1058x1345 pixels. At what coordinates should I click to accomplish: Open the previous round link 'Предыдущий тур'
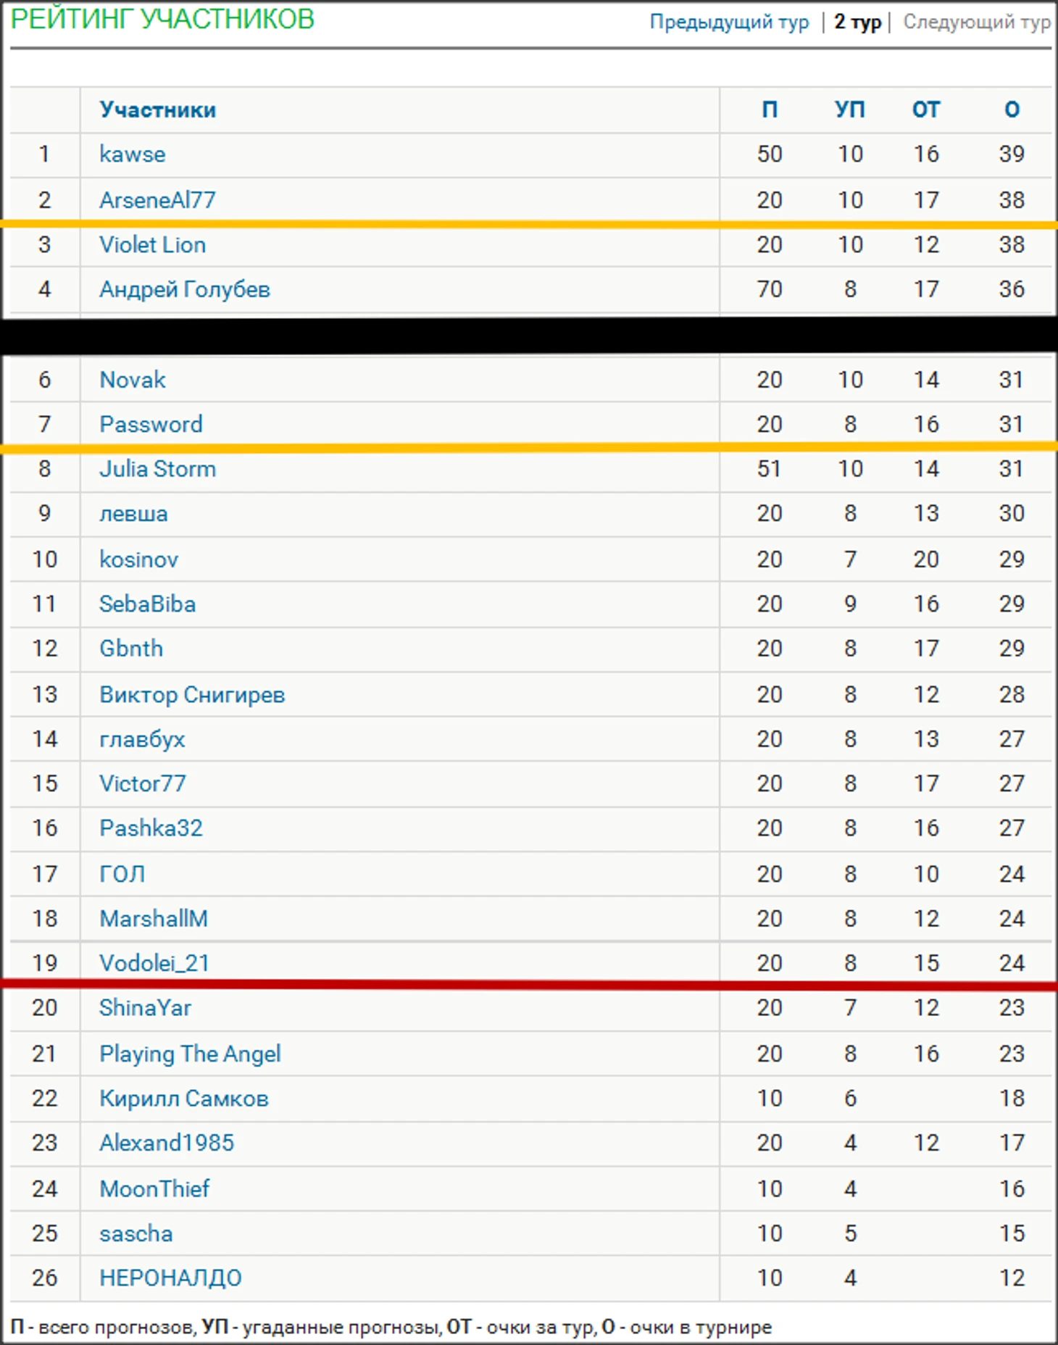coord(728,22)
